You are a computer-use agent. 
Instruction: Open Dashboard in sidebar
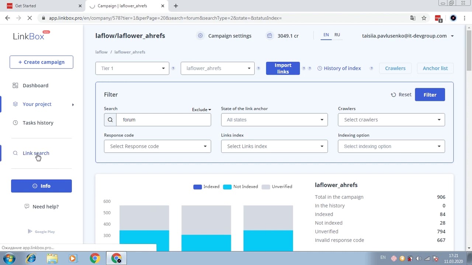[35, 85]
